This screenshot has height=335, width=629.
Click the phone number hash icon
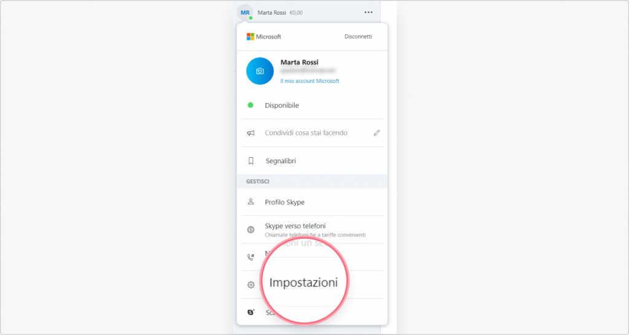[x=251, y=257]
